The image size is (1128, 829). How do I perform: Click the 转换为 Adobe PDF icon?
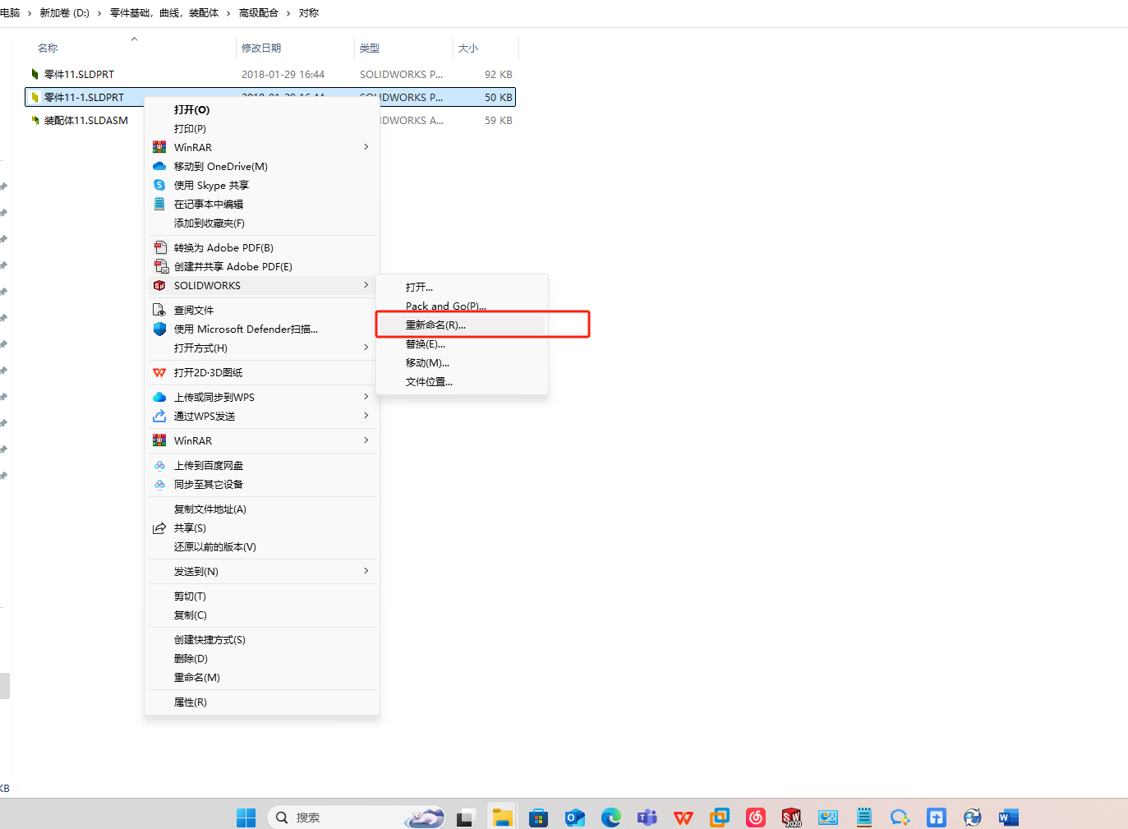tap(160, 247)
